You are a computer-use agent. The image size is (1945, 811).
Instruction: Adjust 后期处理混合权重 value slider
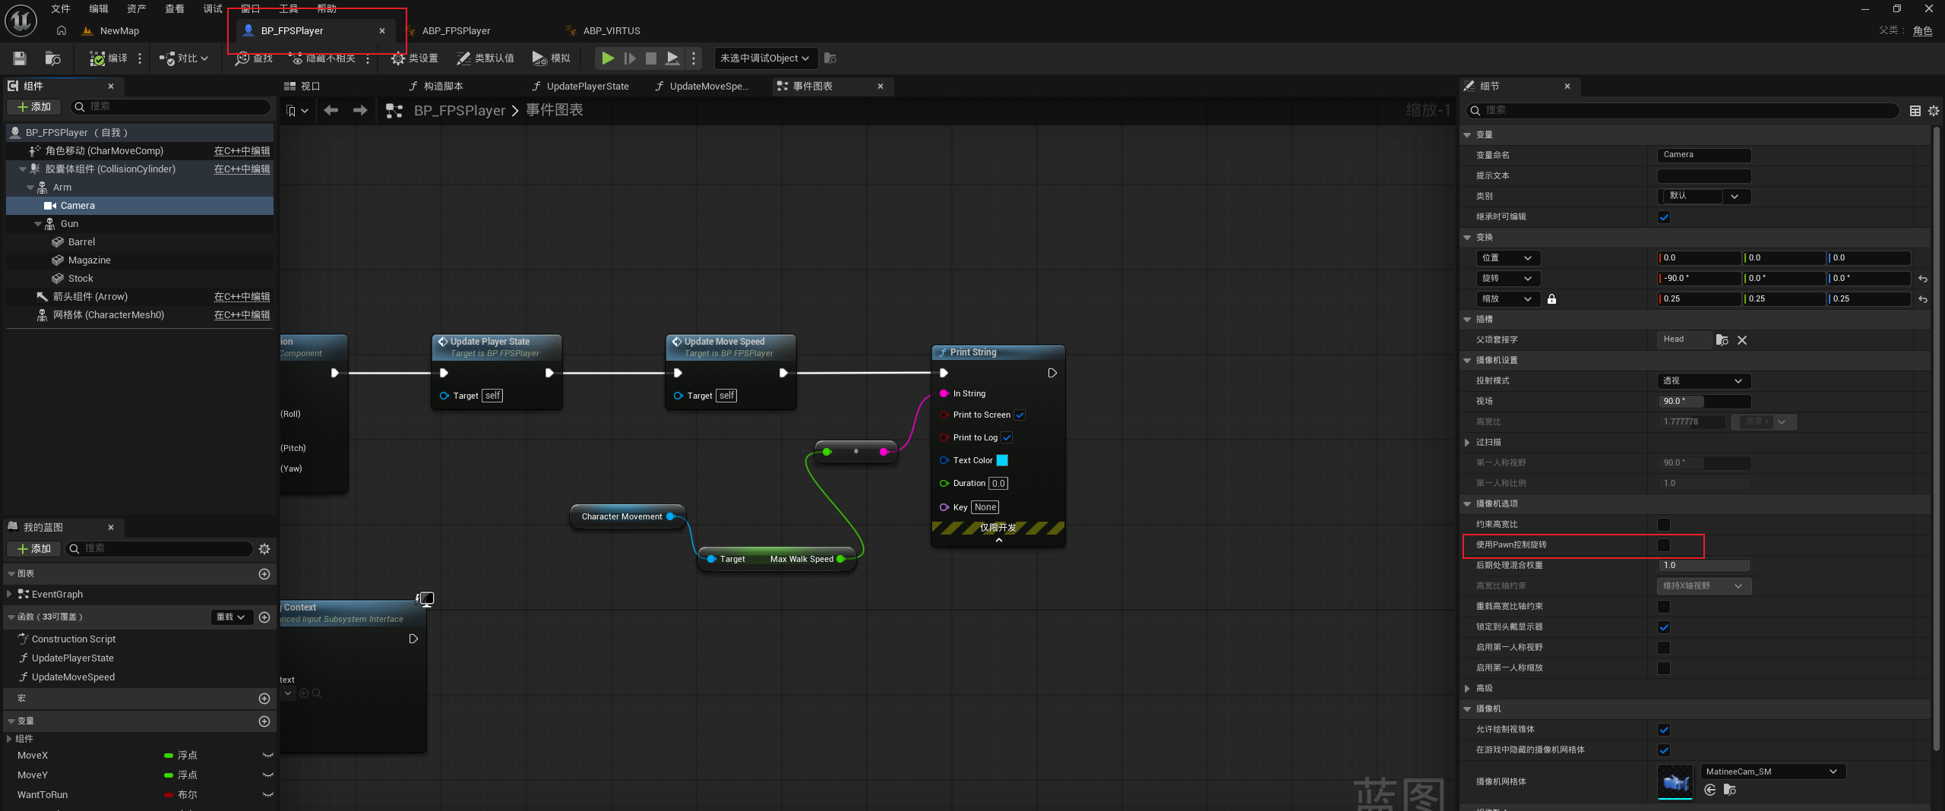pyautogui.click(x=1704, y=566)
